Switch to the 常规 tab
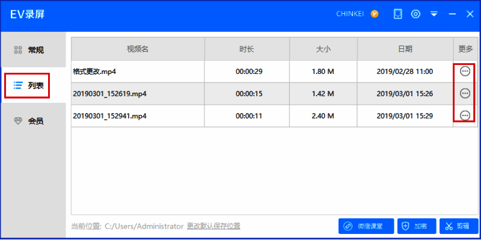Viewport: 481px width, 240px height. coord(33,50)
